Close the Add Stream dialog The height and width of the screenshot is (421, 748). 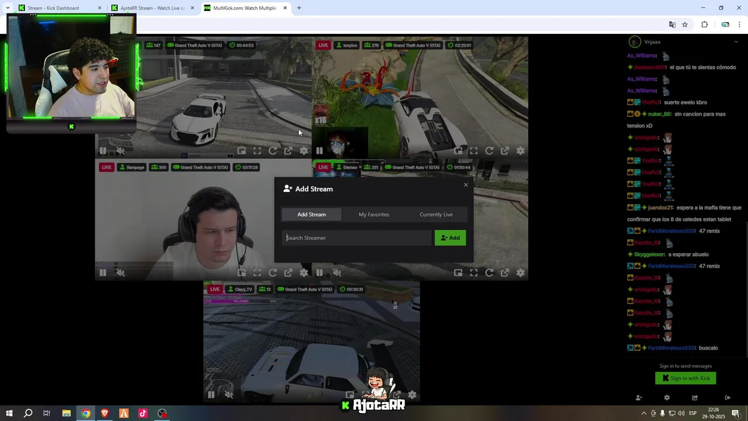coord(466,185)
